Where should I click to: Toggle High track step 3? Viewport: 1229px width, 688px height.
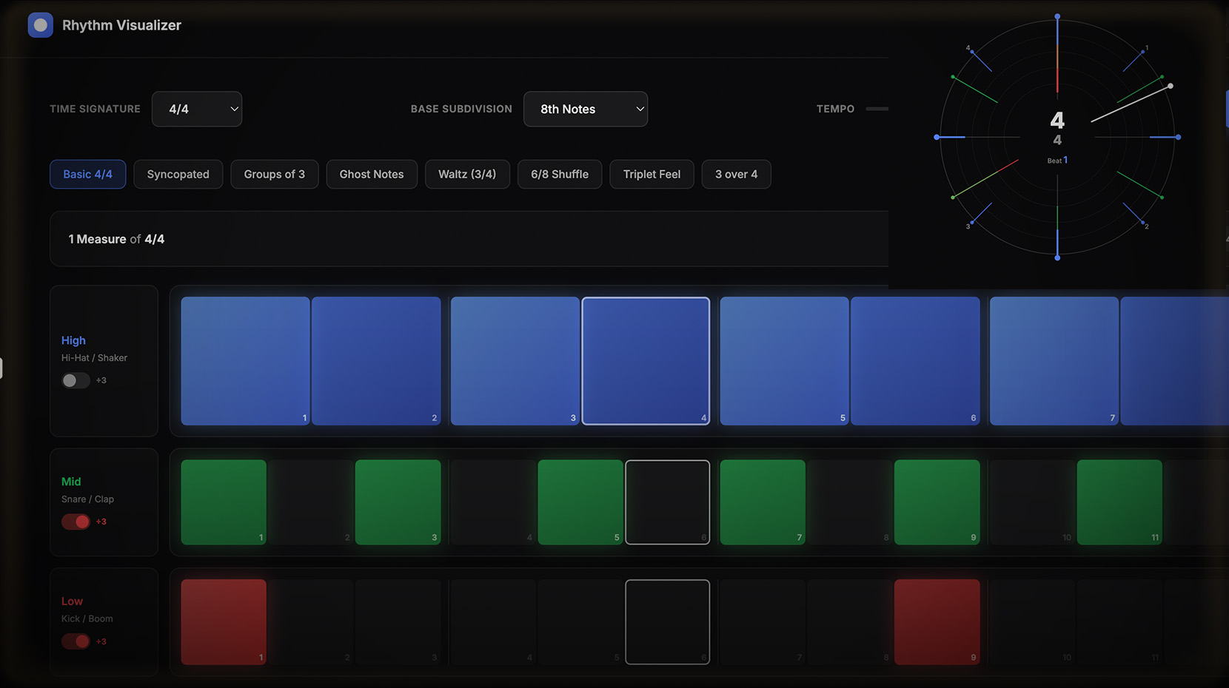(515, 361)
